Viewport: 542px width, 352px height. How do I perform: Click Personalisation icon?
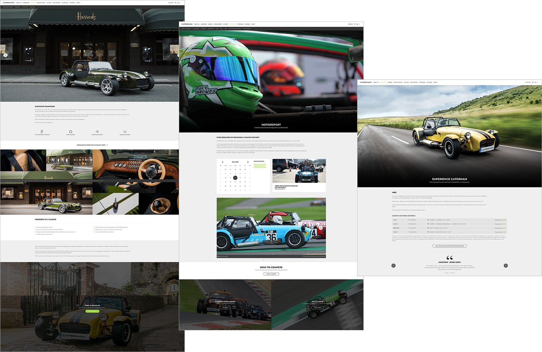97,132
